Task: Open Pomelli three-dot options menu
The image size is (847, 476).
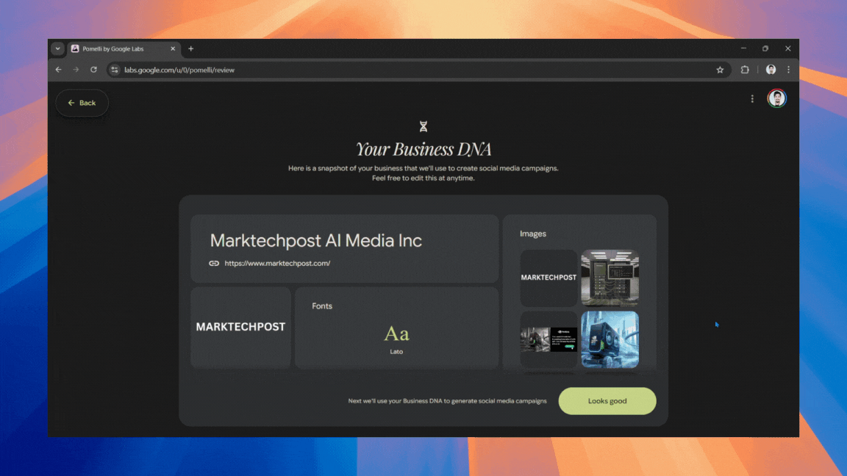Action: 752,98
